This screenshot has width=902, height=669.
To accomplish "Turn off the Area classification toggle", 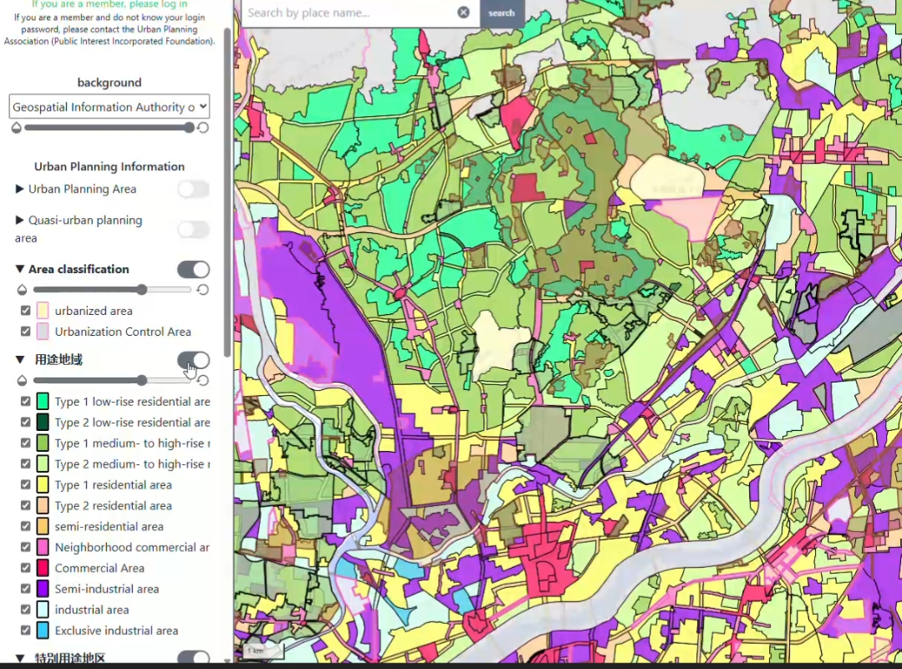I will pyautogui.click(x=193, y=269).
